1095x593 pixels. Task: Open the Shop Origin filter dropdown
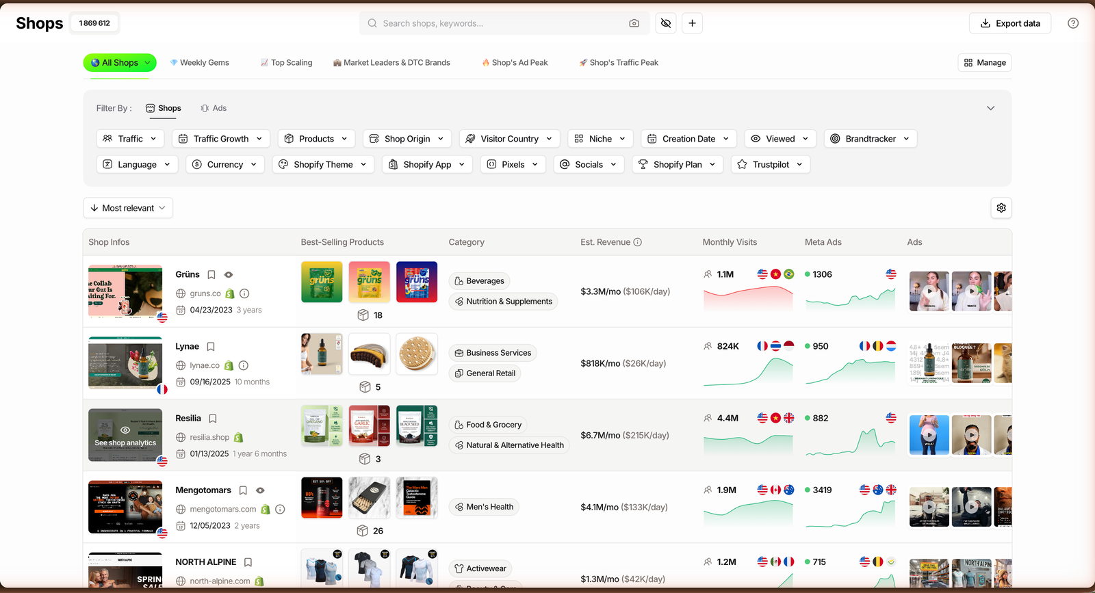click(x=407, y=139)
